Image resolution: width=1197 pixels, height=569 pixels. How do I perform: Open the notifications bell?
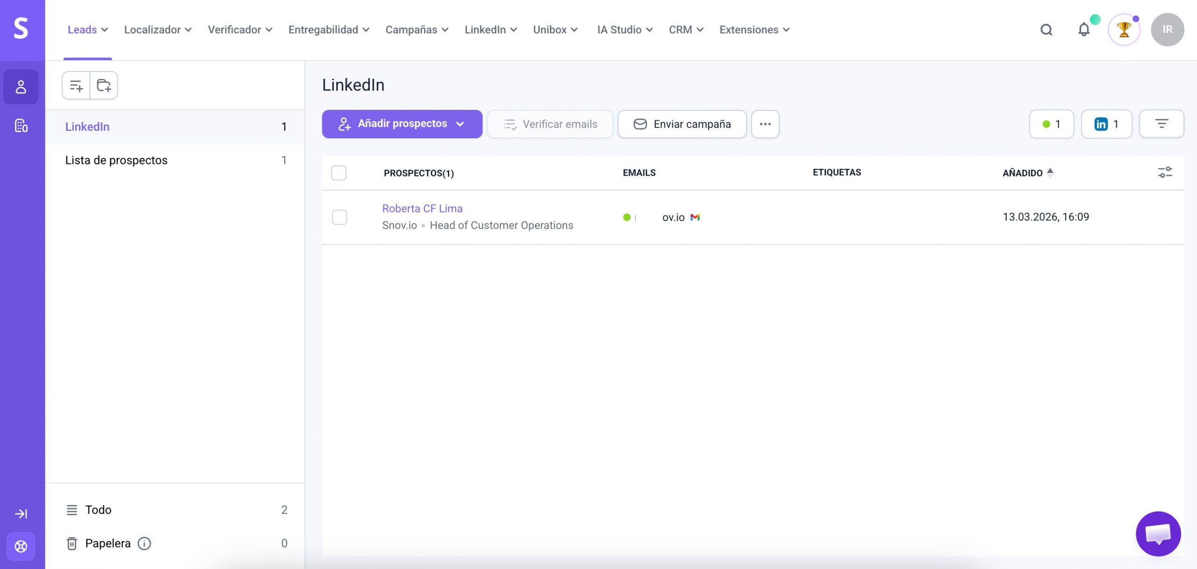(x=1083, y=30)
